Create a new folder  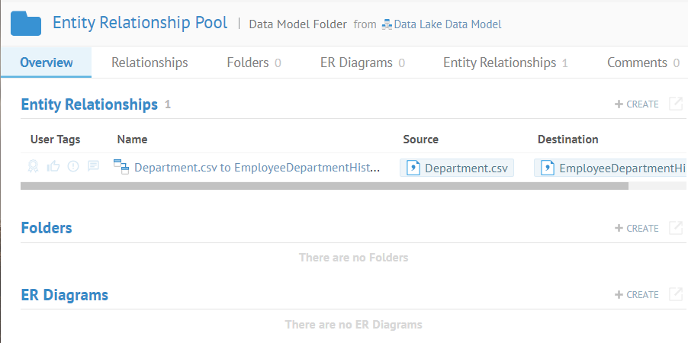tap(637, 228)
